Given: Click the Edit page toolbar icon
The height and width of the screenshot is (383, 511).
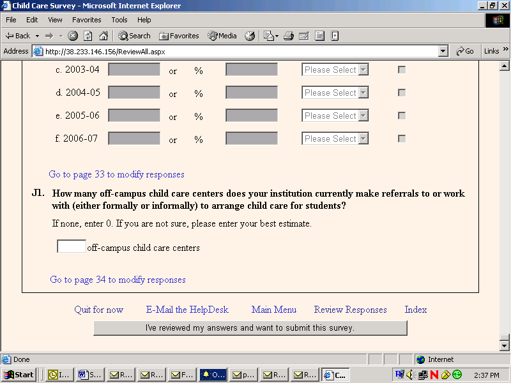Looking at the screenshot, I should coord(304,36).
